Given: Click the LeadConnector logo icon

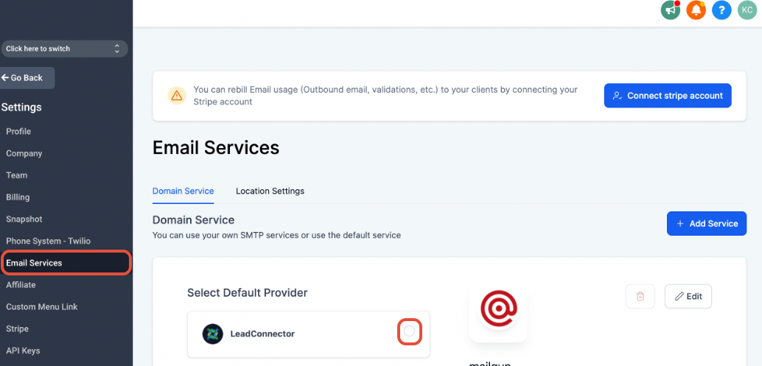Looking at the screenshot, I should [212, 334].
